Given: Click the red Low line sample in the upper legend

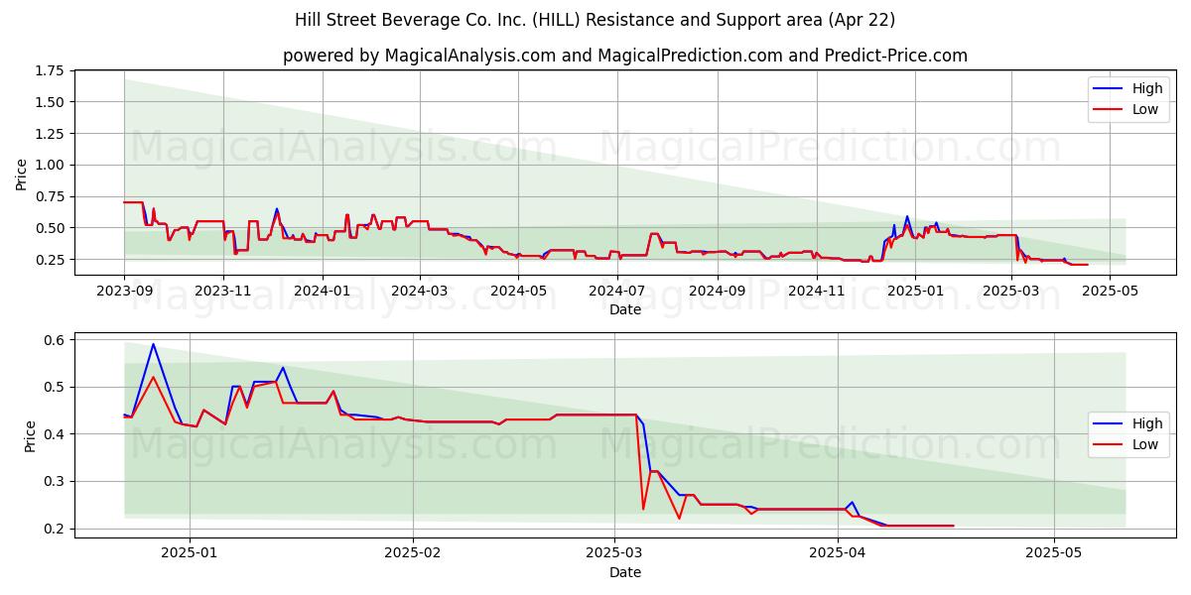Looking at the screenshot, I should tap(1109, 110).
